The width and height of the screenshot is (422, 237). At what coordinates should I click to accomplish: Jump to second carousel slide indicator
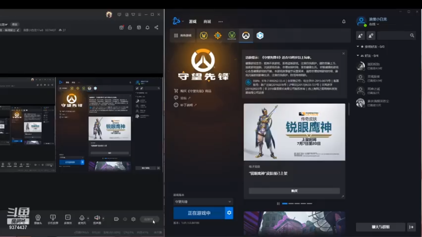click(x=291, y=204)
